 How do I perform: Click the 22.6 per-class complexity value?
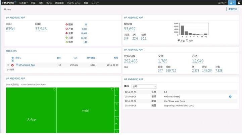tap(135, 39)
